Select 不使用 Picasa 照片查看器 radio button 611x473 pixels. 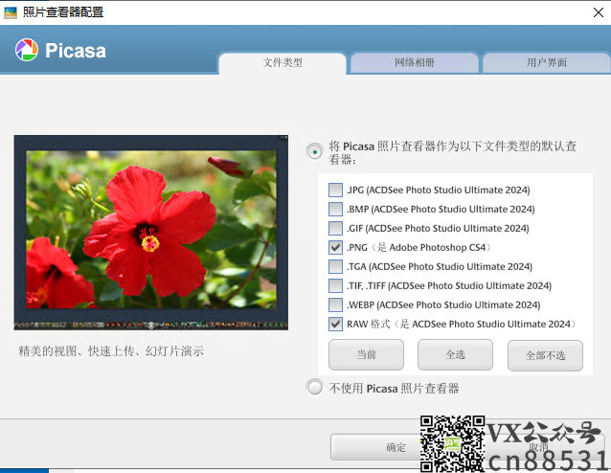click(x=315, y=388)
